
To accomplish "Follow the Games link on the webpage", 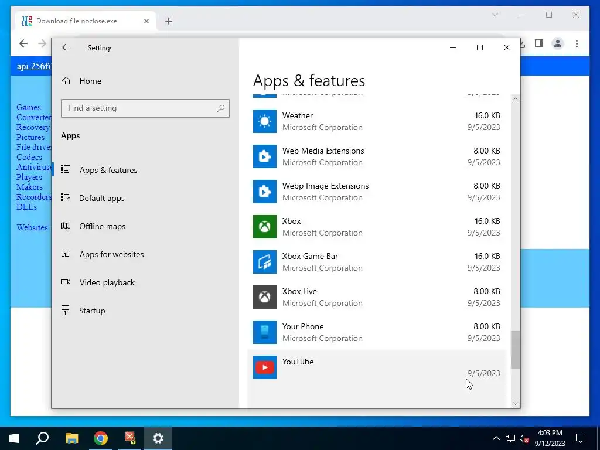I will pos(28,108).
